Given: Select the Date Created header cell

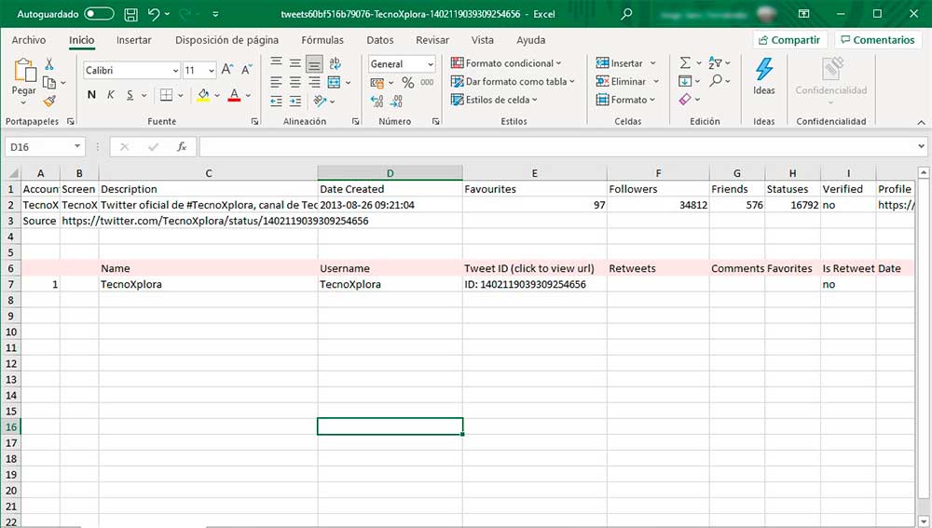Looking at the screenshot, I should [390, 189].
